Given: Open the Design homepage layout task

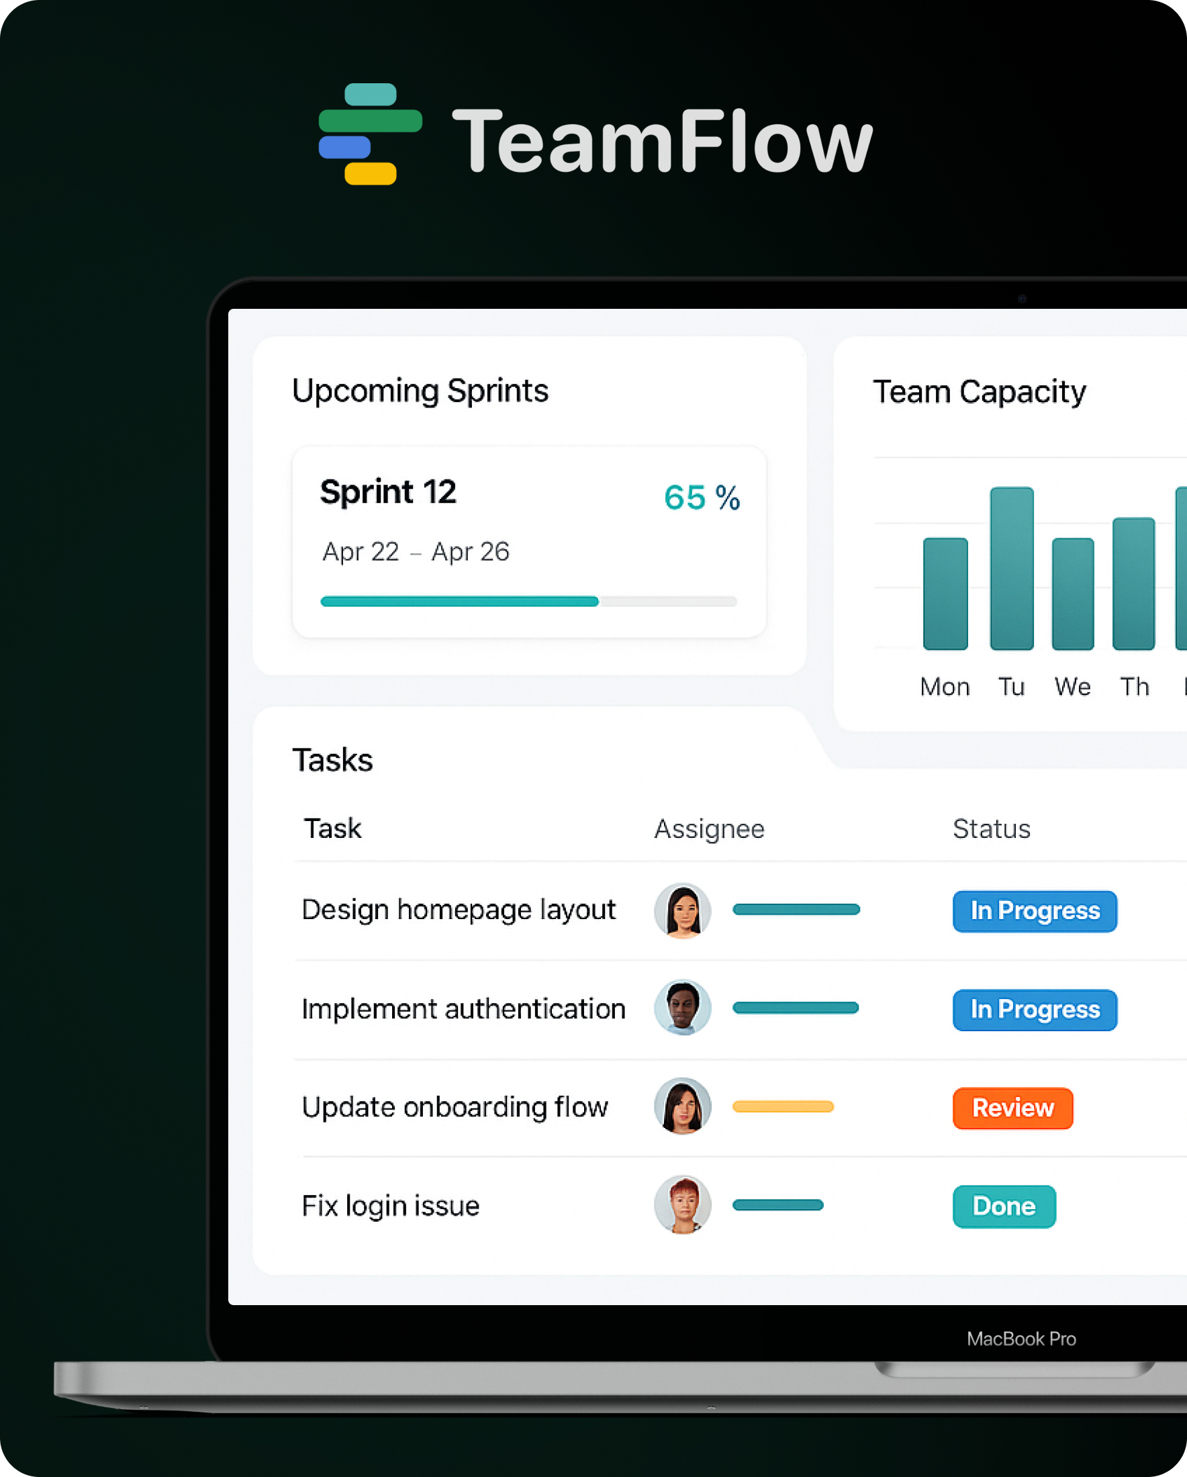Looking at the screenshot, I should click(x=459, y=910).
